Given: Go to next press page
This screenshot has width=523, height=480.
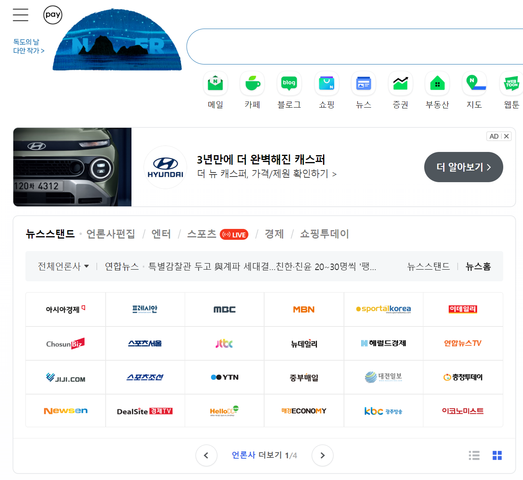Looking at the screenshot, I should point(323,455).
